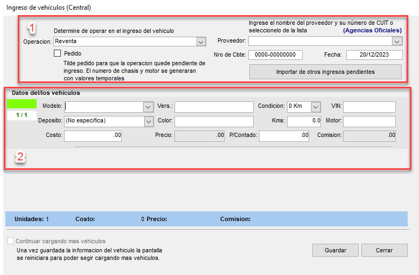Select the P/Contado amount field

pyautogui.click(x=284, y=136)
